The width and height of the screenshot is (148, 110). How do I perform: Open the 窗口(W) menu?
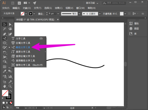(x=81, y=8)
